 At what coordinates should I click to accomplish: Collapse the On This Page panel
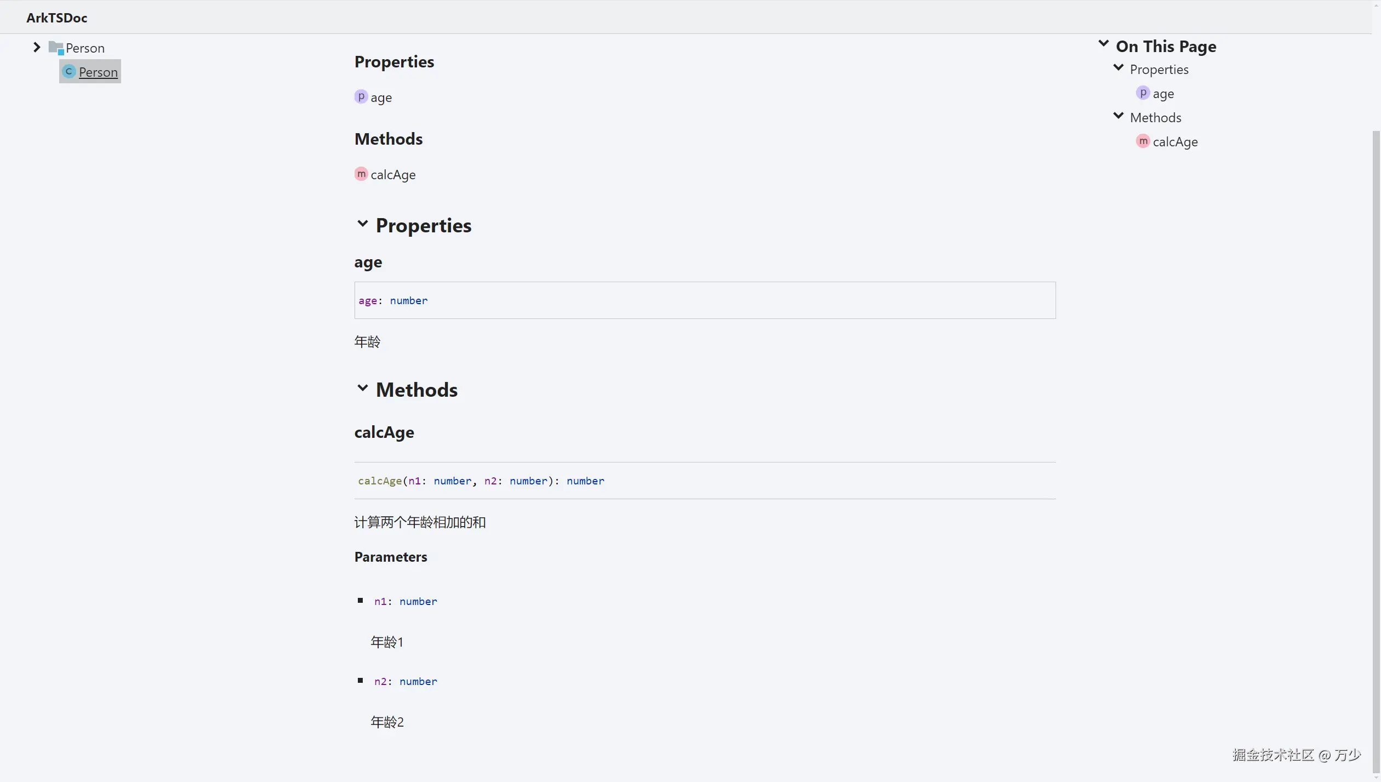(1104, 44)
